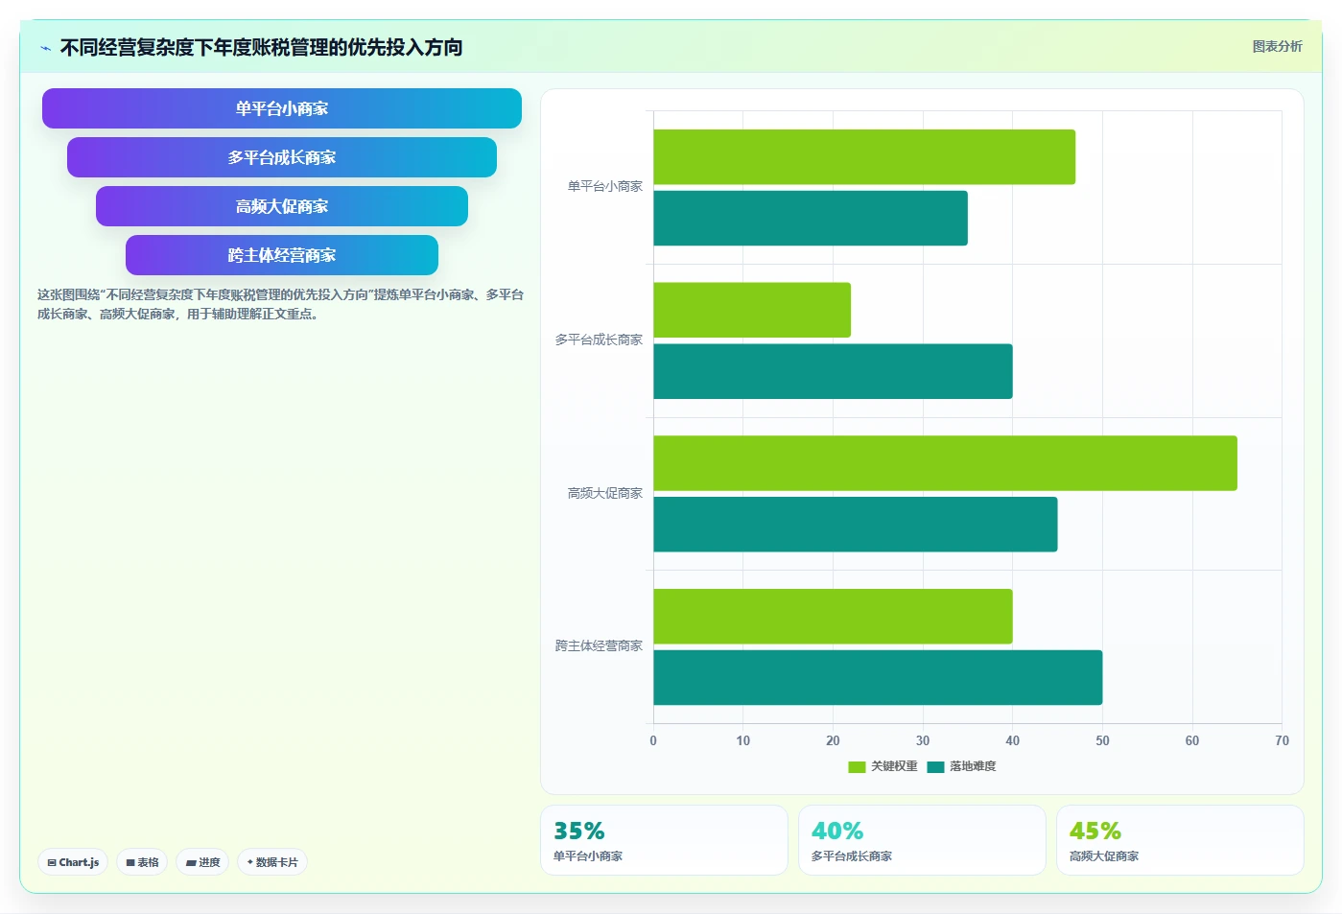
Task: Click the 多平台成长商家 y-axis label
Action: tap(599, 340)
